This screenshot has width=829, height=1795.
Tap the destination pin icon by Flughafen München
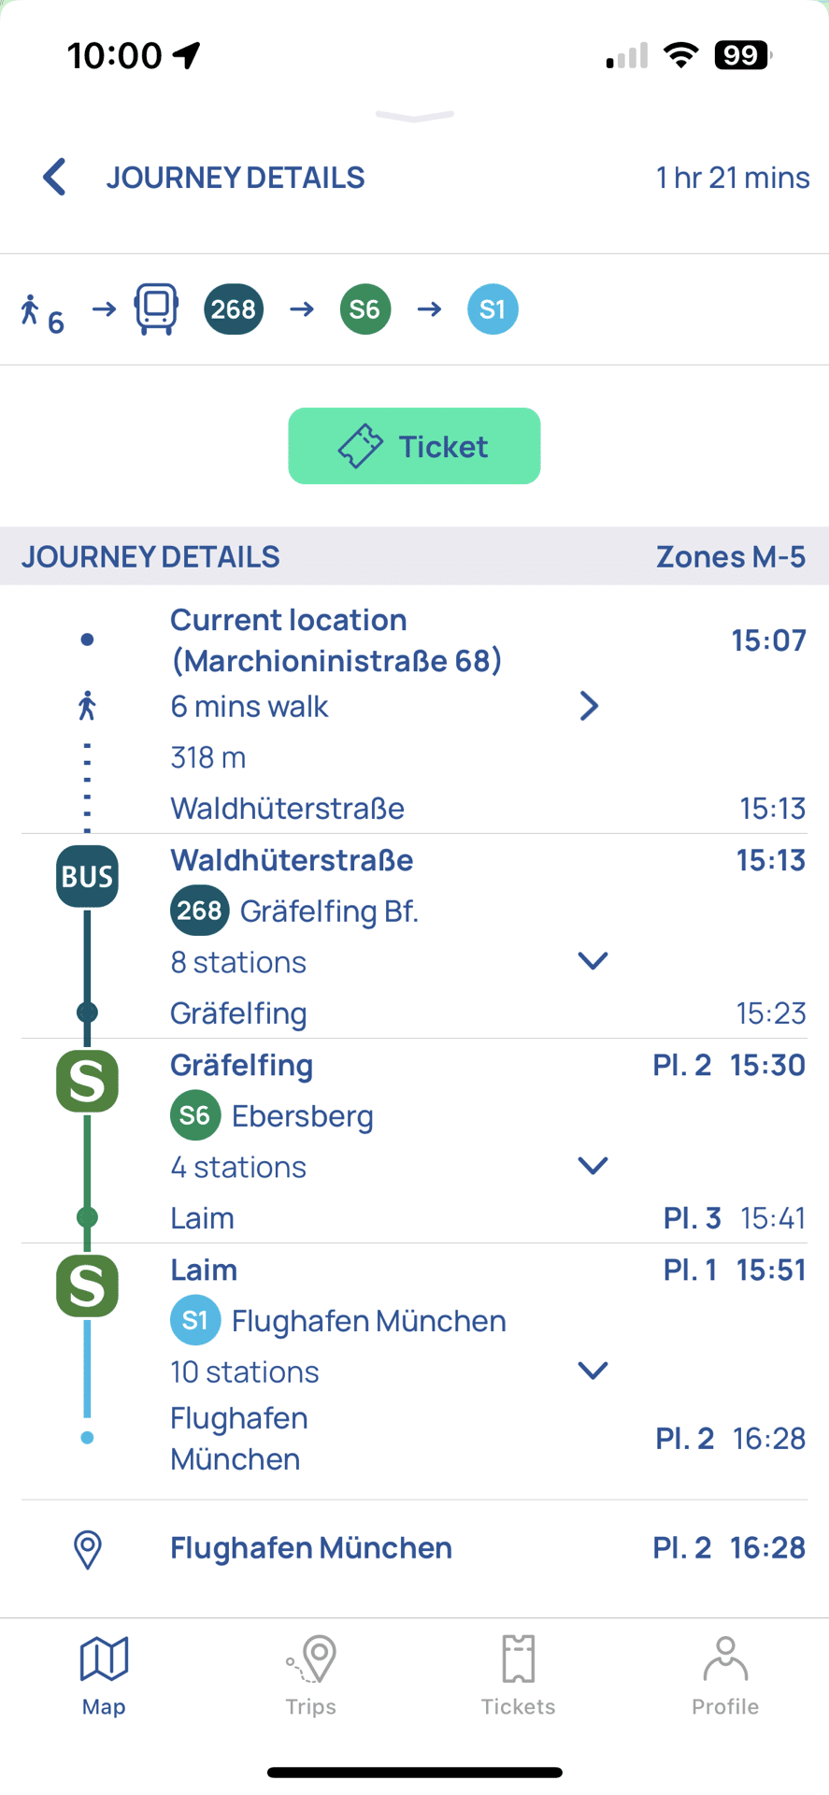[x=87, y=1549]
